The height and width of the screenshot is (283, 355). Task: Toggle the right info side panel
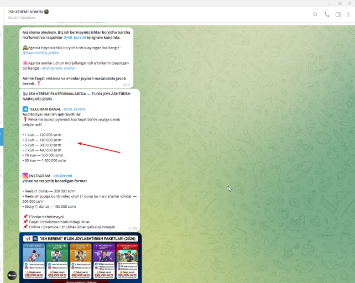point(338,15)
